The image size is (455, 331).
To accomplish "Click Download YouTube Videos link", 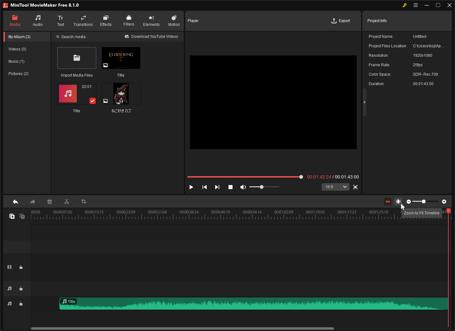I will 151,37.
